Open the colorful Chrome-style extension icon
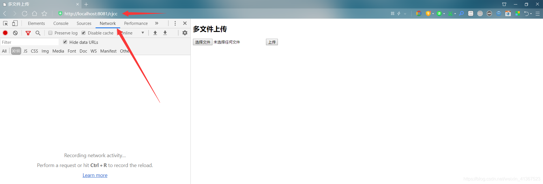The image size is (543, 184). [419, 14]
